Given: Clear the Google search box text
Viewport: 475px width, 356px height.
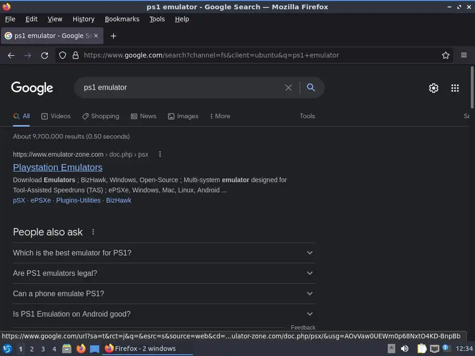Looking at the screenshot, I should pos(289,88).
